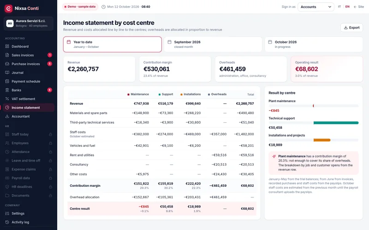Click the Purchase invoices inbox icon

[x=7, y=64]
